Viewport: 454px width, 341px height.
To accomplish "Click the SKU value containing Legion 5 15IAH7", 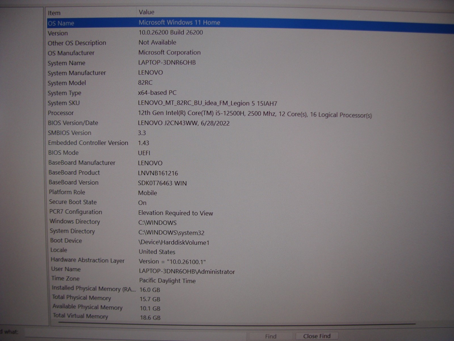I will point(207,103).
